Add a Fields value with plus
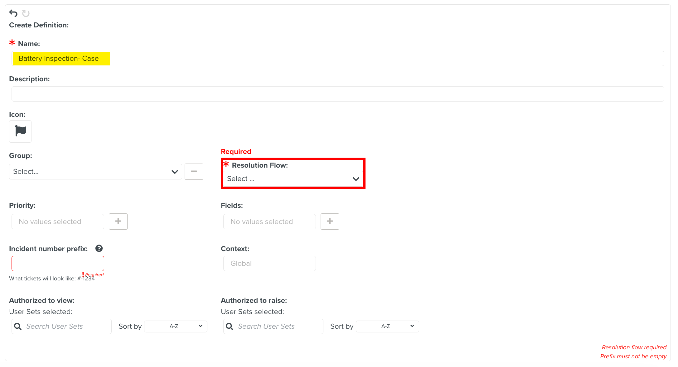 click(x=330, y=221)
